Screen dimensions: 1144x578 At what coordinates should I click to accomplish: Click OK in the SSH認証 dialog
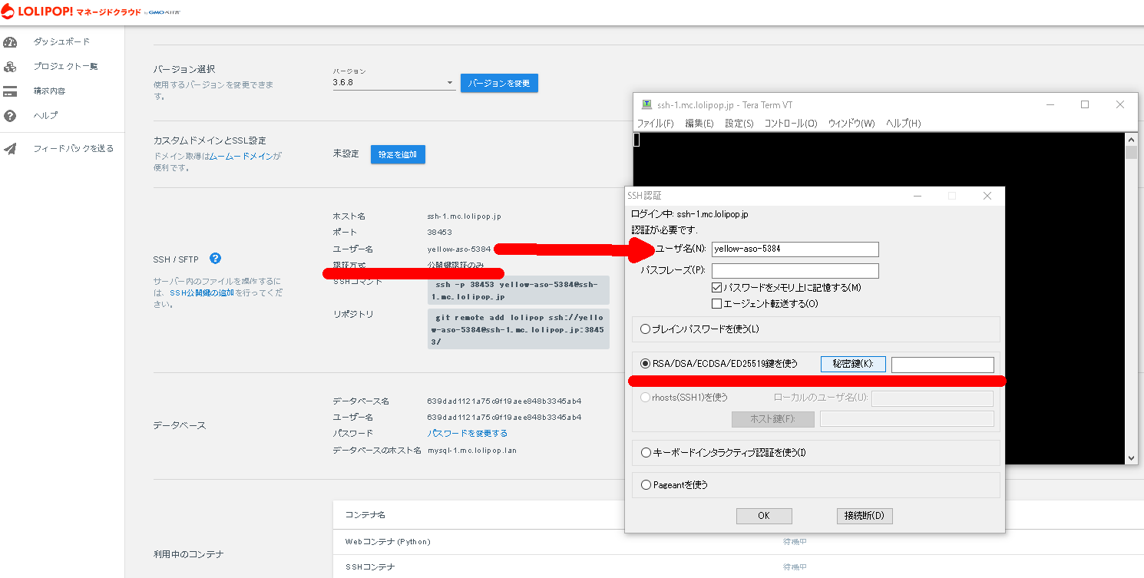(x=764, y=516)
